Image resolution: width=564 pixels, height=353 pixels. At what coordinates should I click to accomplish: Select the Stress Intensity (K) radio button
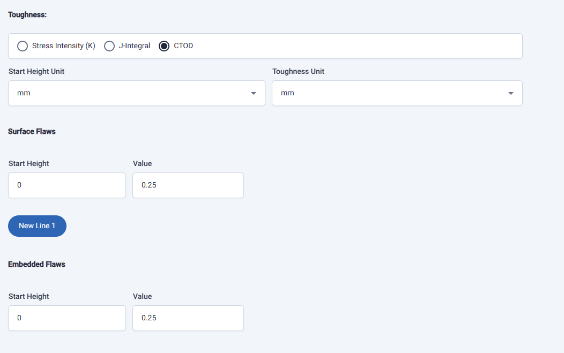(23, 46)
